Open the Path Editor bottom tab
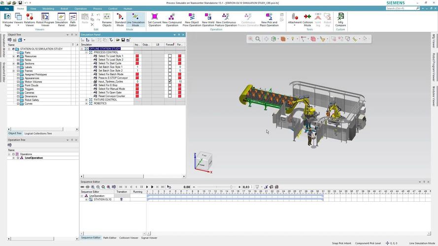The image size is (438, 246). (x=110, y=238)
